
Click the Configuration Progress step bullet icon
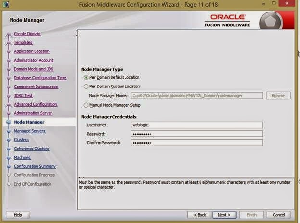pos(9,175)
